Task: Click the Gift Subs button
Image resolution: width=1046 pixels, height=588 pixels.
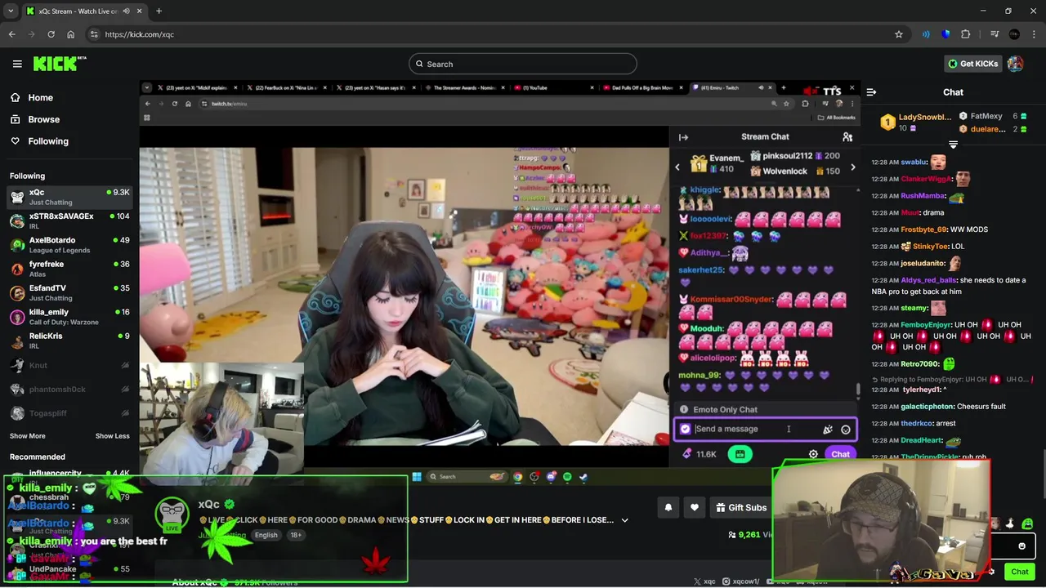Action: tap(741, 508)
